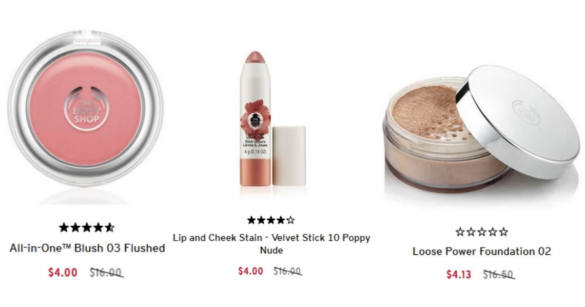Click the All-in-One Blush 4.5-star rating
This screenshot has height=307, width=585.
click(87, 228)
